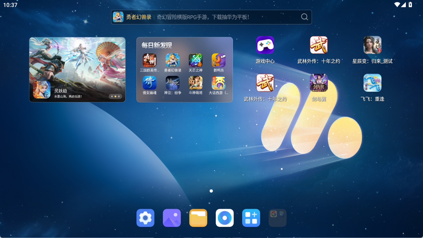Screen dimensions: 423x238
Task: Open the purple Gallery app in dock
Action: coord(172,218)
